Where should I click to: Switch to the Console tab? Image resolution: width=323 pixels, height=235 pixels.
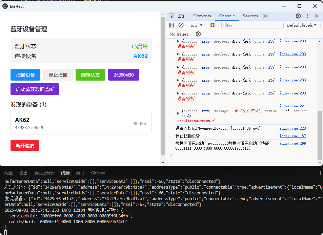tap(227, 16)
